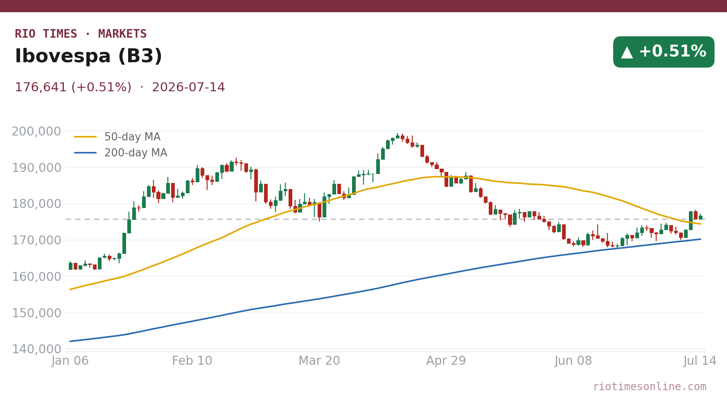Click the Ibovespa (B3) chart title
Image resolution: width=727 pixels, height=409 pixels.
(x=88, y=56)
